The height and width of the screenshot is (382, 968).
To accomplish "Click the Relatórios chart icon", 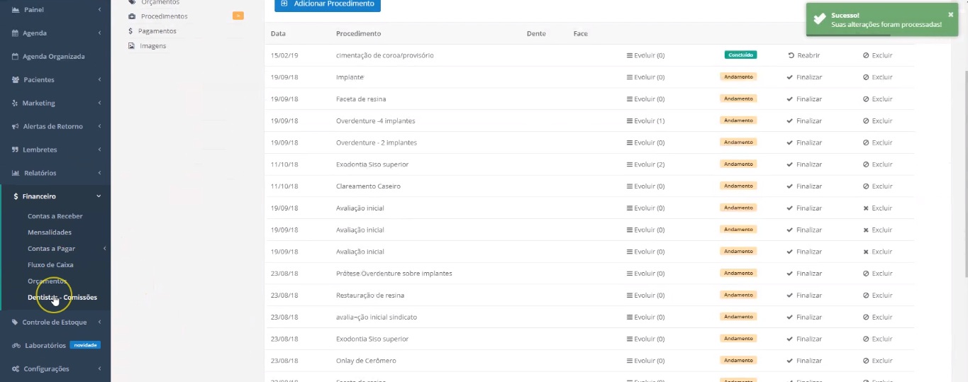I will coord(16,173).
